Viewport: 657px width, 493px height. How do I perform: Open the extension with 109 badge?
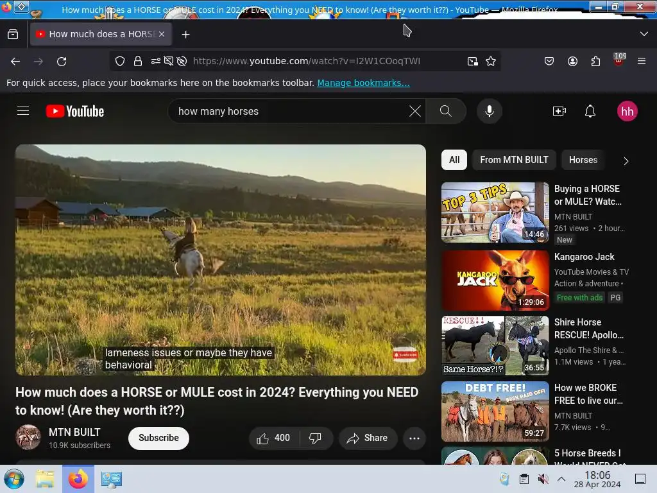tap(619, 60)
